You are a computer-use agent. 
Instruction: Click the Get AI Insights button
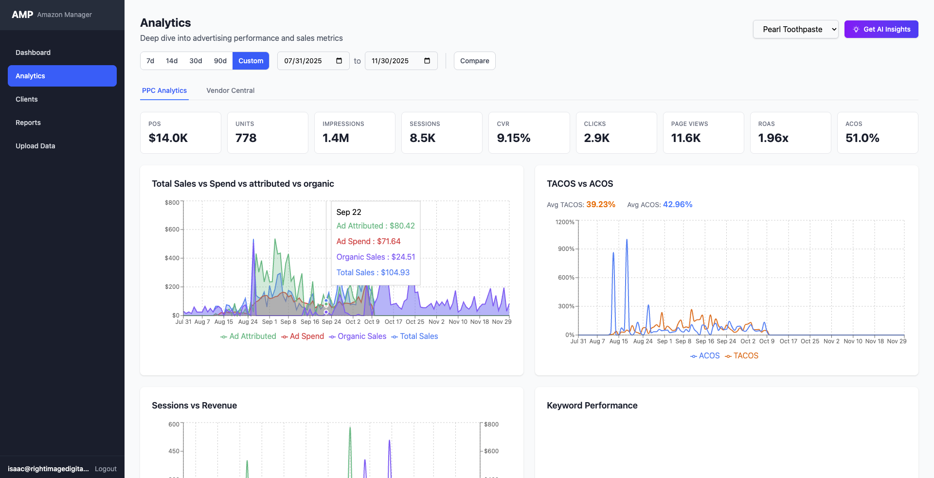click(881, 29)
